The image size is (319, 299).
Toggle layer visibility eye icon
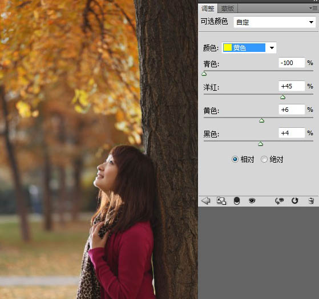point(252,201)
